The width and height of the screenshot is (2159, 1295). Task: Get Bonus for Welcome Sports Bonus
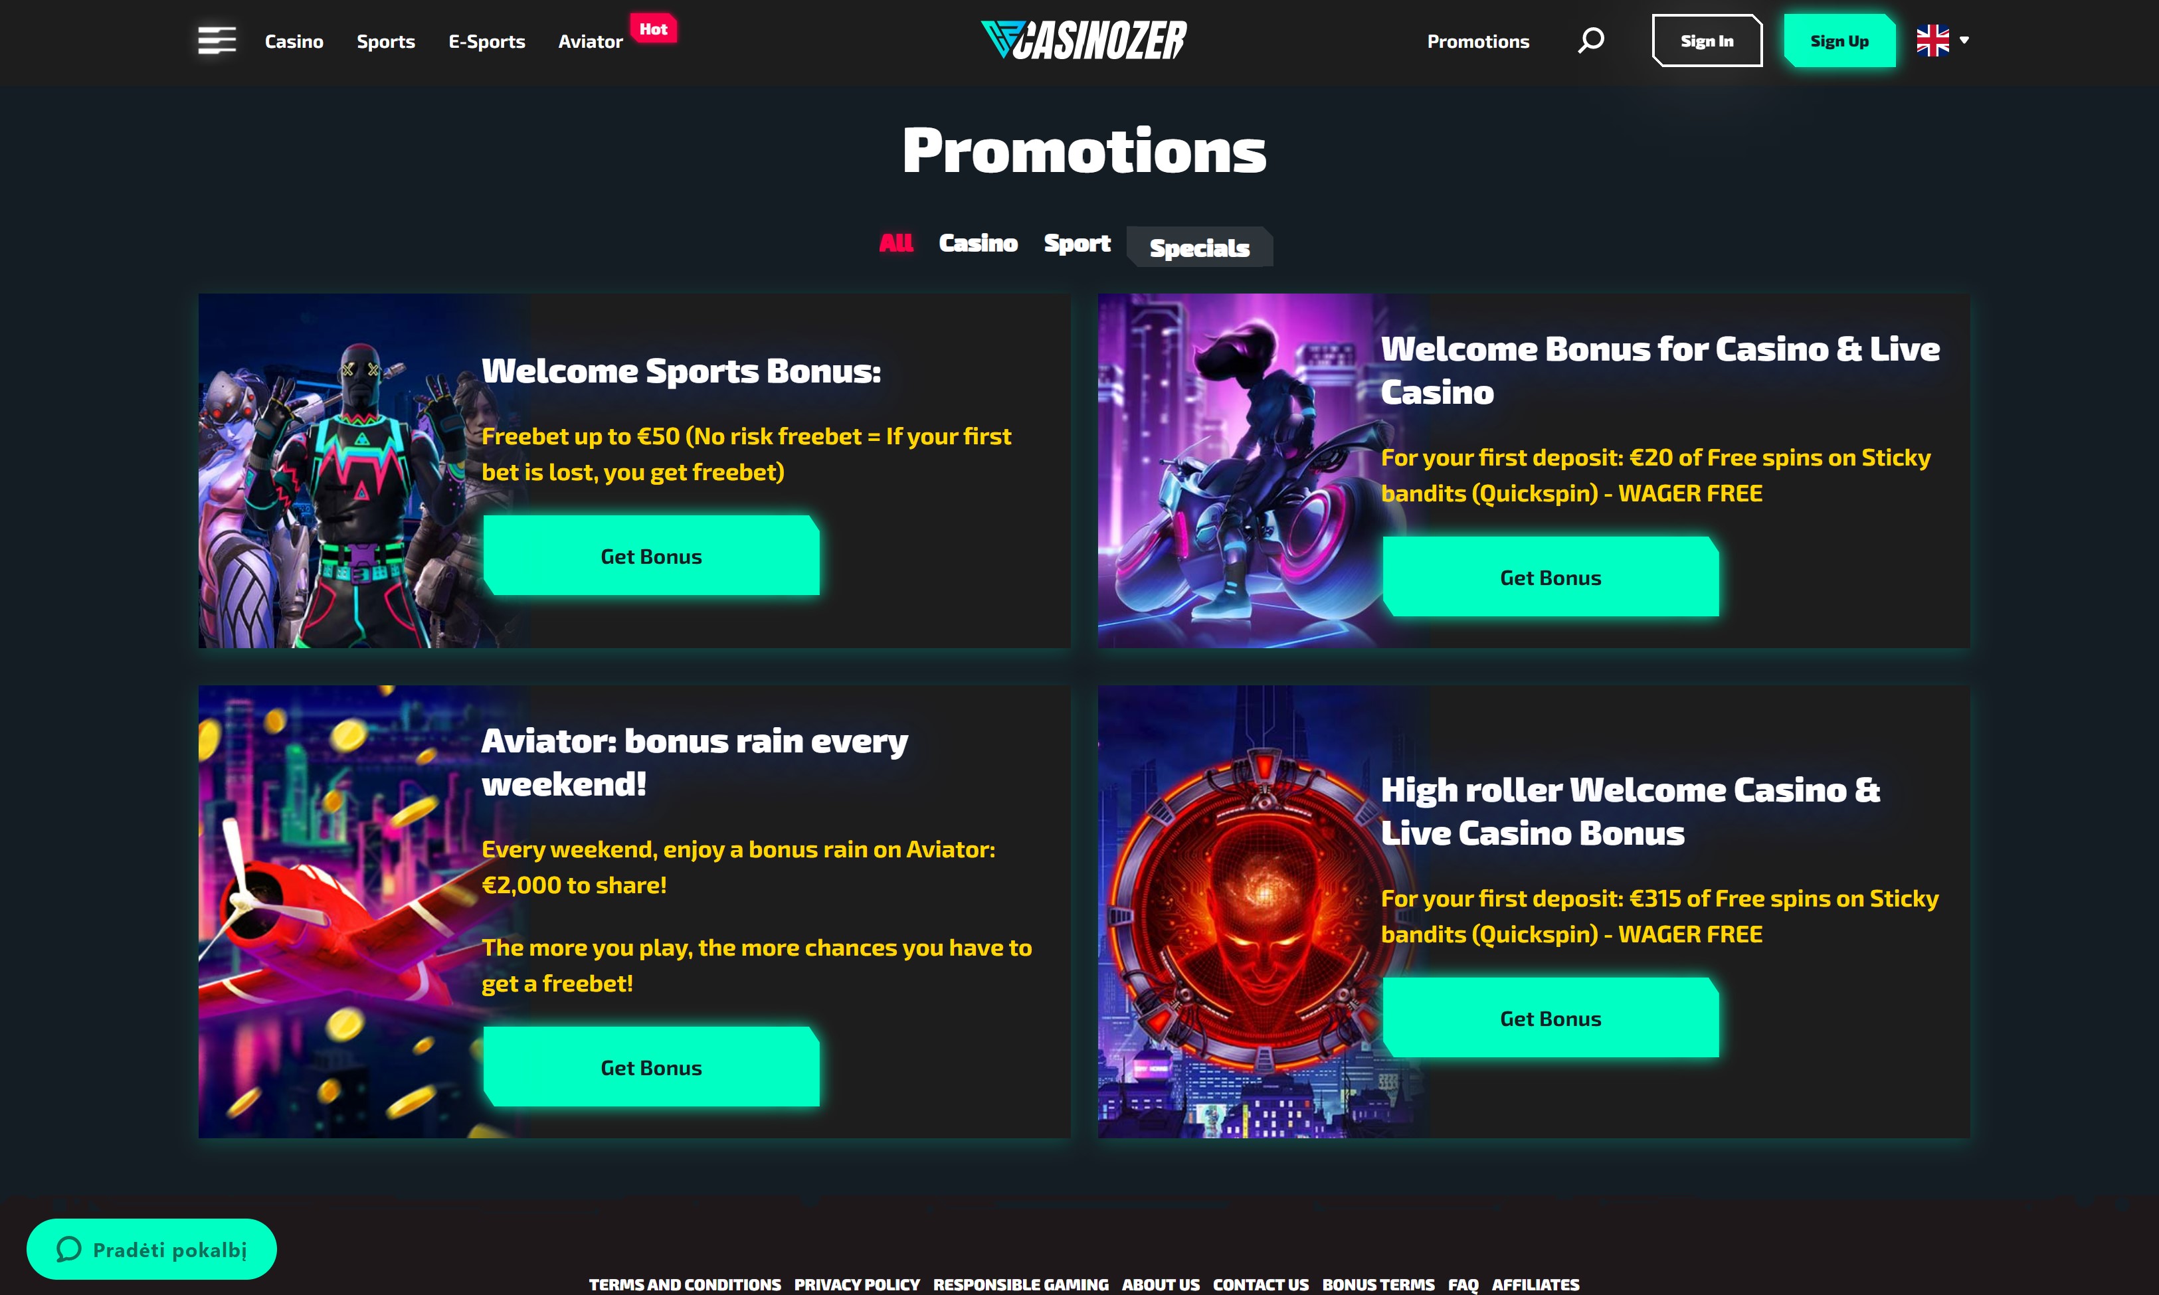tap(651, 556)
